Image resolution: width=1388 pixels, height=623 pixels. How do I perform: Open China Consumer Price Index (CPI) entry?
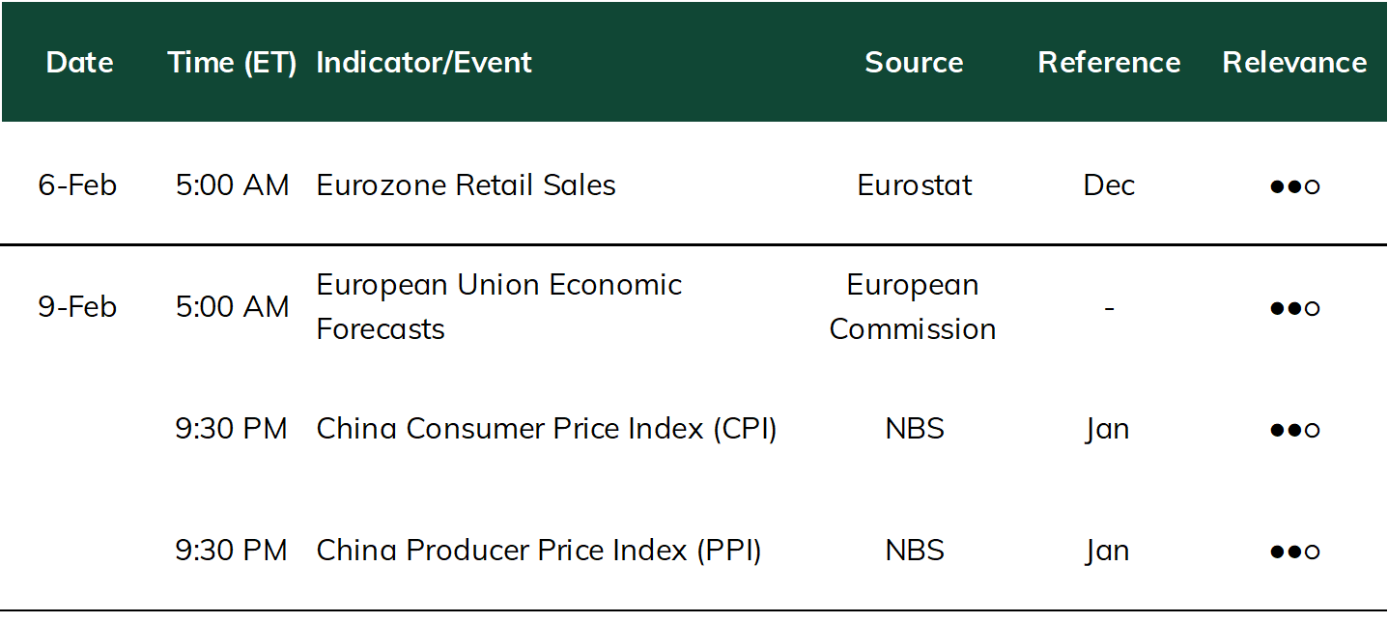(547, 429)
